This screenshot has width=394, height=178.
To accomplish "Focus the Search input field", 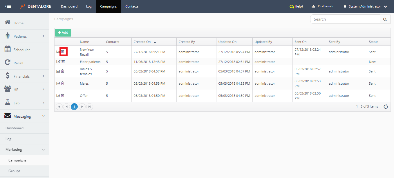I will click(345, 19).
